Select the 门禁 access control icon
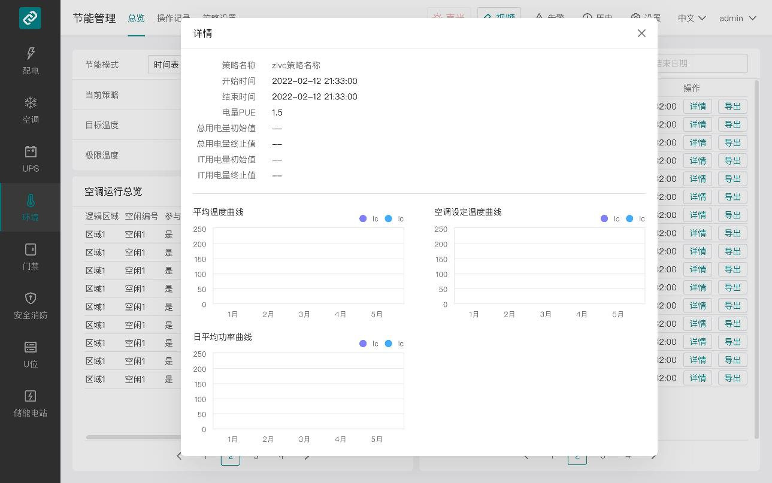The width and height of the screenshot is (772, 483). [x=31, y=256]
